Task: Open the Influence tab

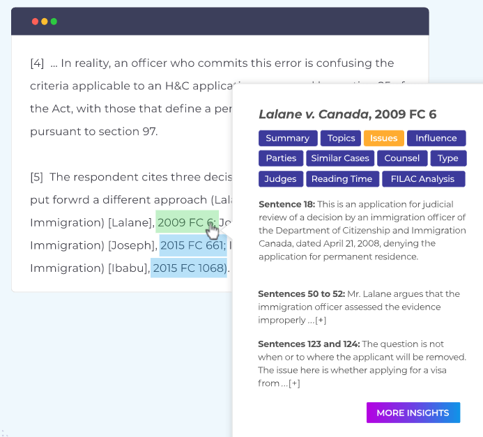Action: [436, 138]
